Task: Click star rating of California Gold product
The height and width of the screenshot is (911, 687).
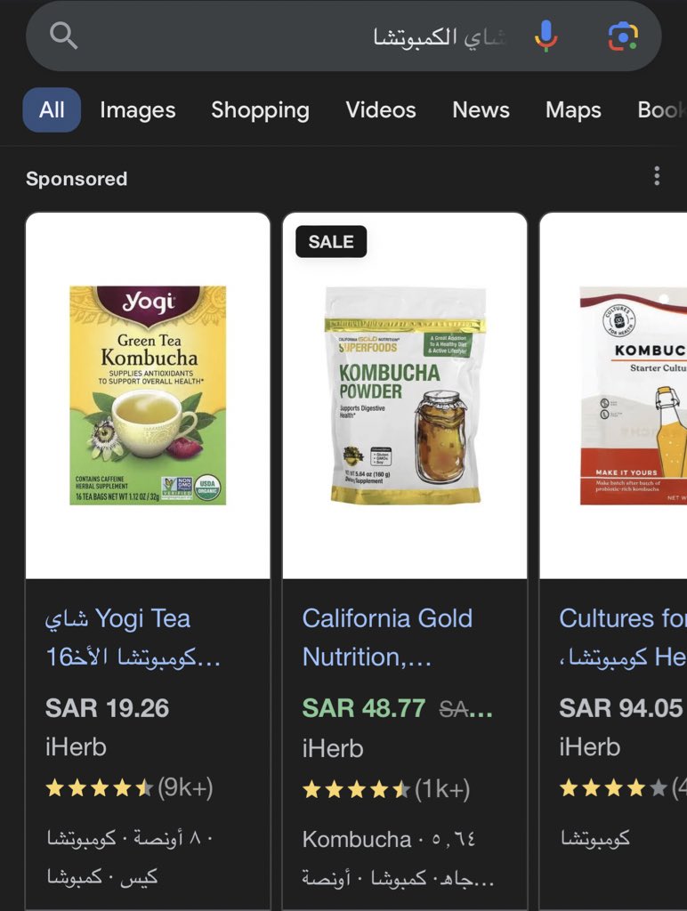Action: click(356, 789)
